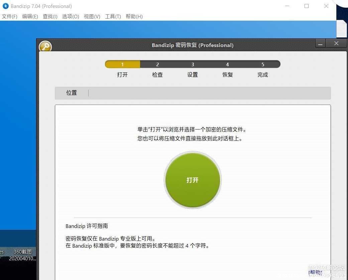
Task: Open the 查找(I) menu
Action: pyautogui.click(x=50, y=17)
